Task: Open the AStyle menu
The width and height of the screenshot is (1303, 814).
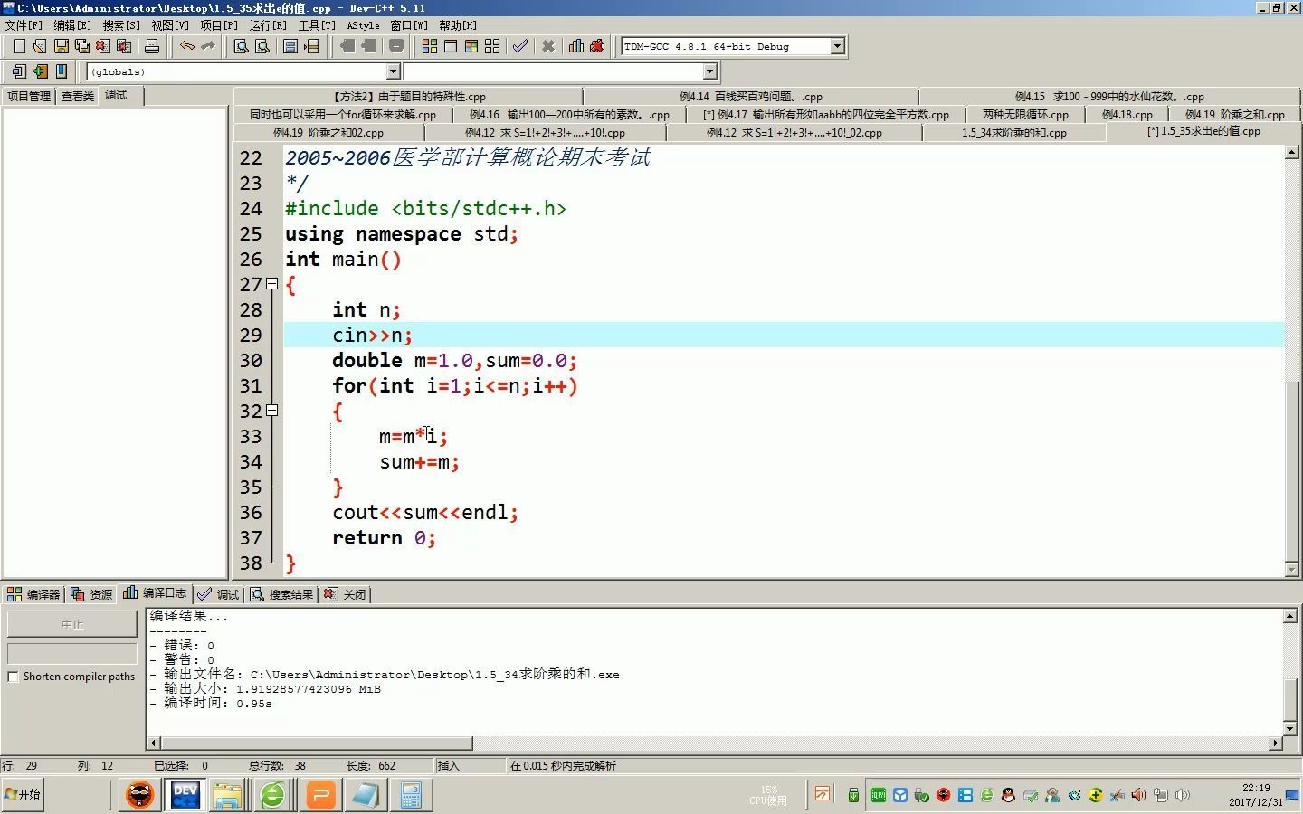Action: click(x=364, y=25)
